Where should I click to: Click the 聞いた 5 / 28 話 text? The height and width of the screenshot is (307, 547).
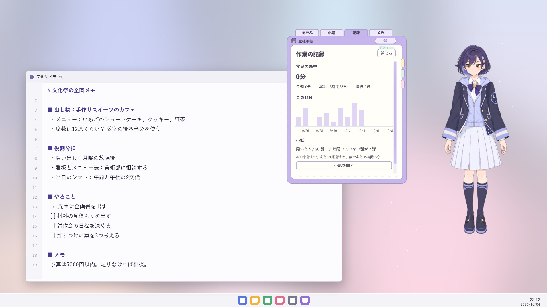[310, 149]
